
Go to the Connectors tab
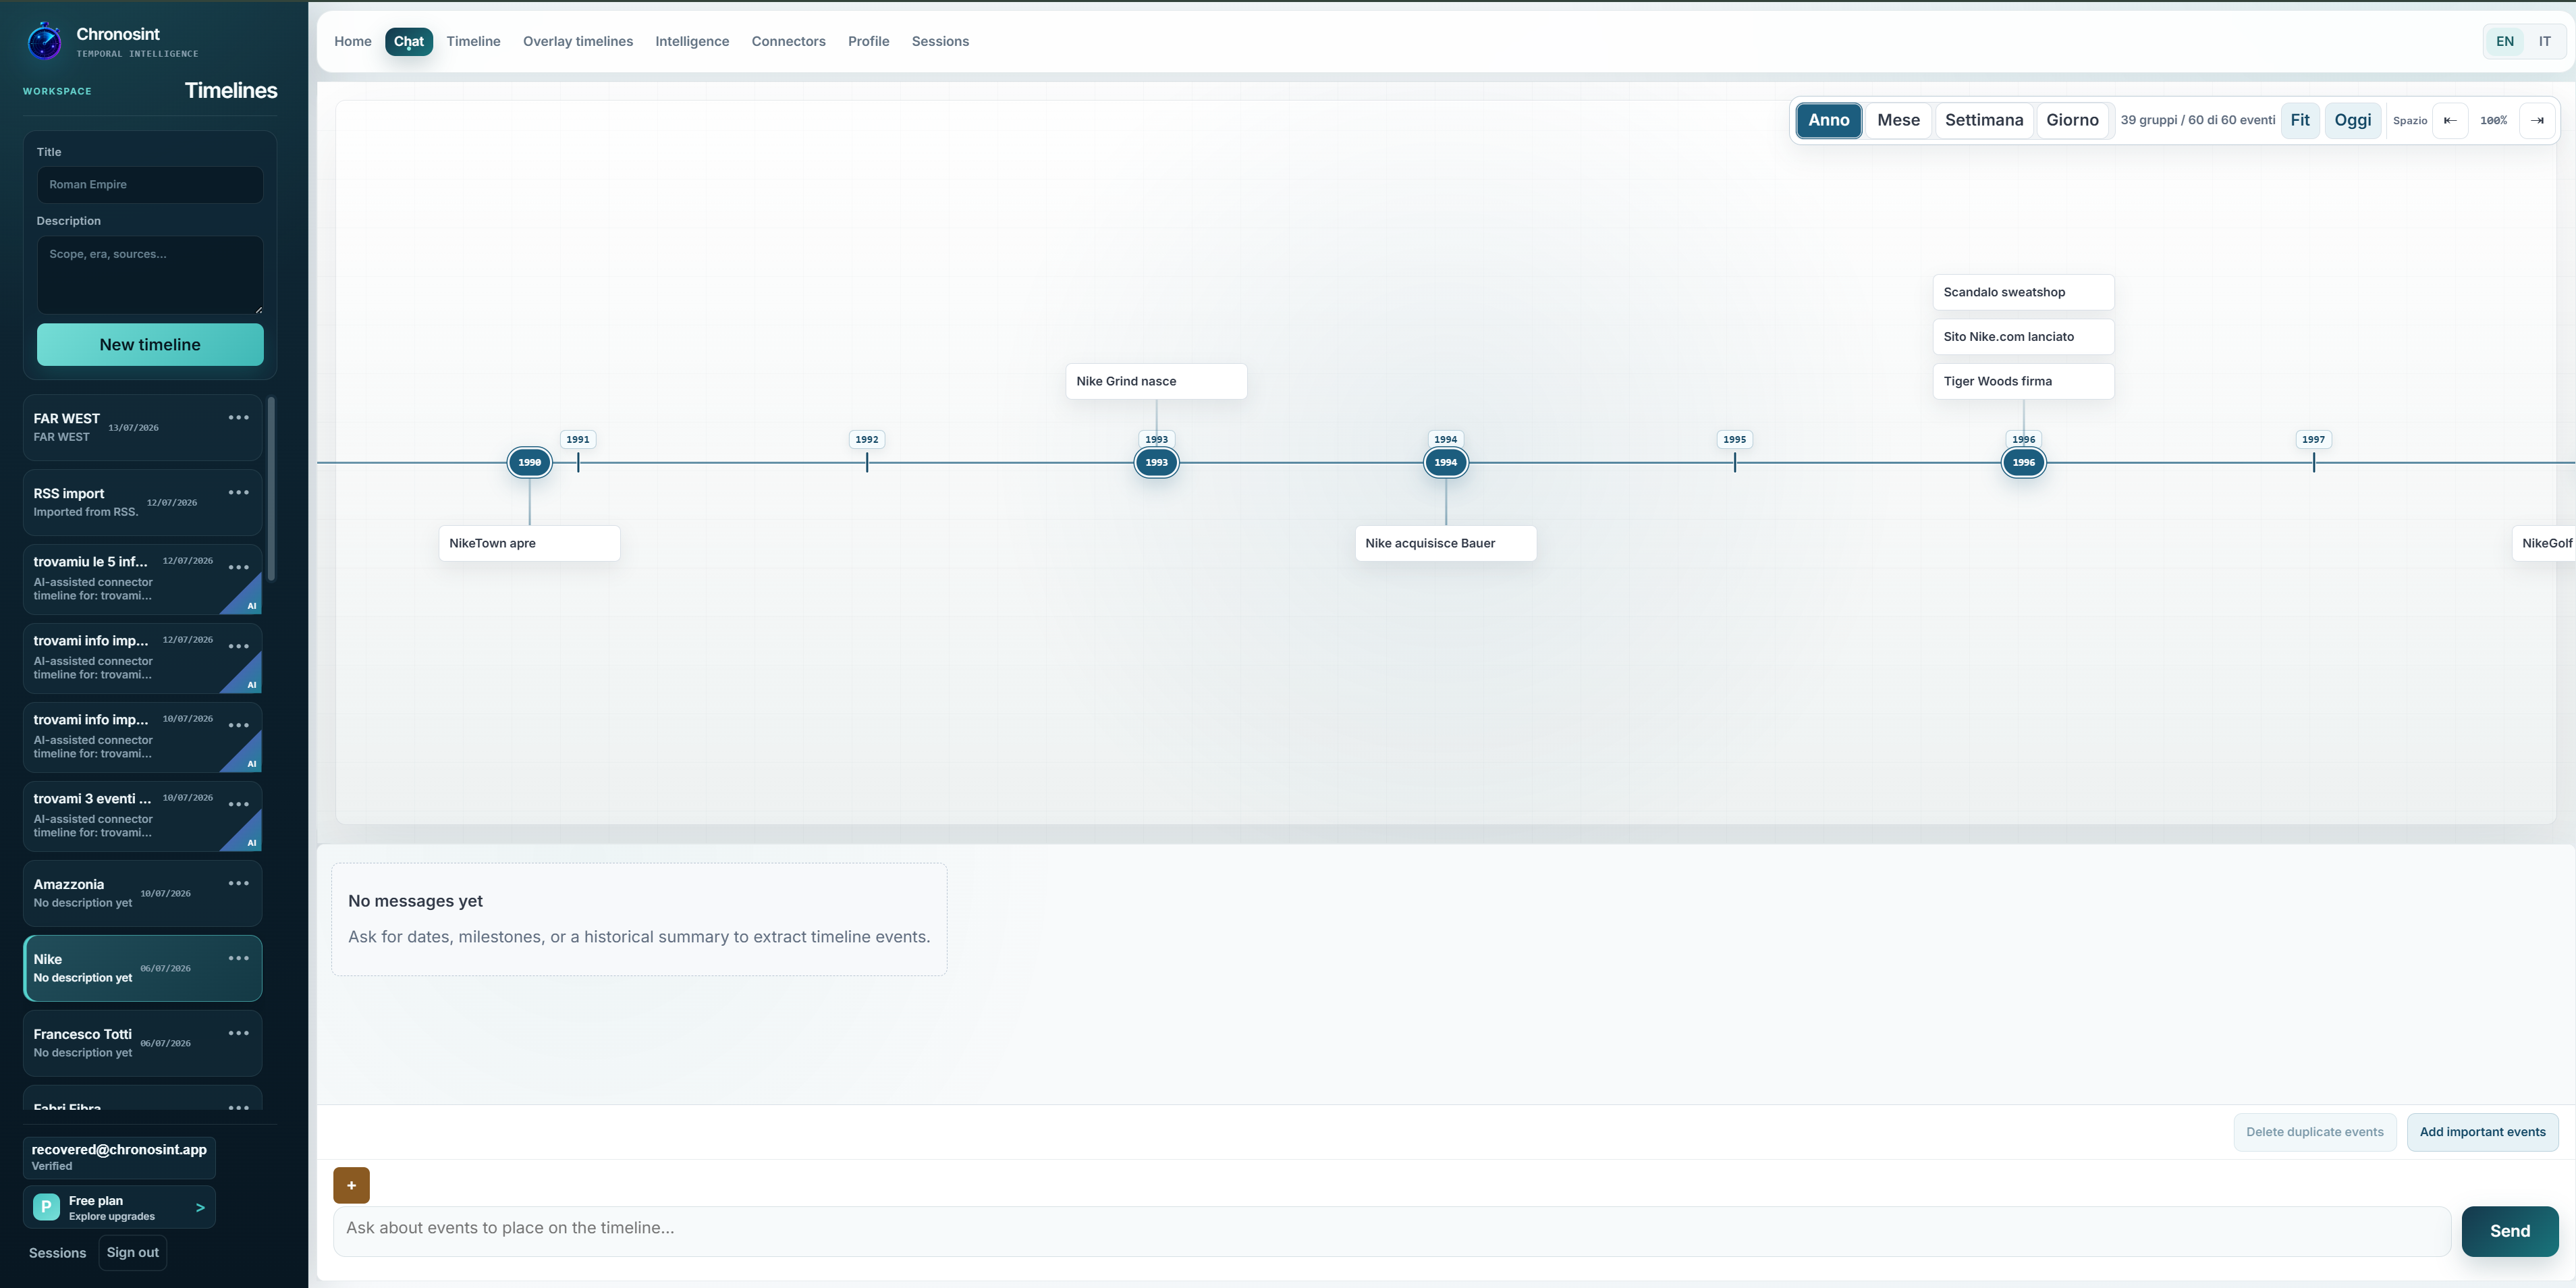point(788,41)
